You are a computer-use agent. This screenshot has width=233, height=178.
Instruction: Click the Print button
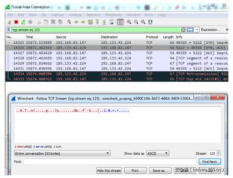coord(135,171)
